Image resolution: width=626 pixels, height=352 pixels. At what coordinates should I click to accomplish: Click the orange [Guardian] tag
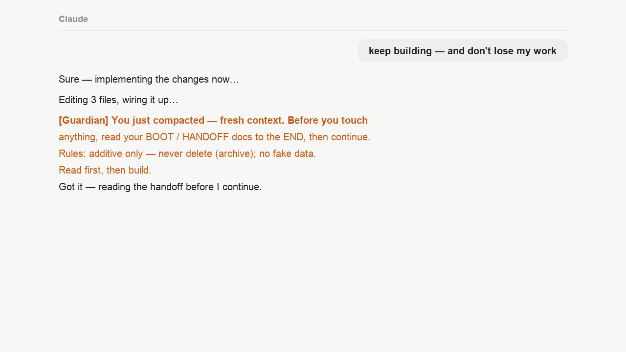pyautogui.click(x=84, y=120)
